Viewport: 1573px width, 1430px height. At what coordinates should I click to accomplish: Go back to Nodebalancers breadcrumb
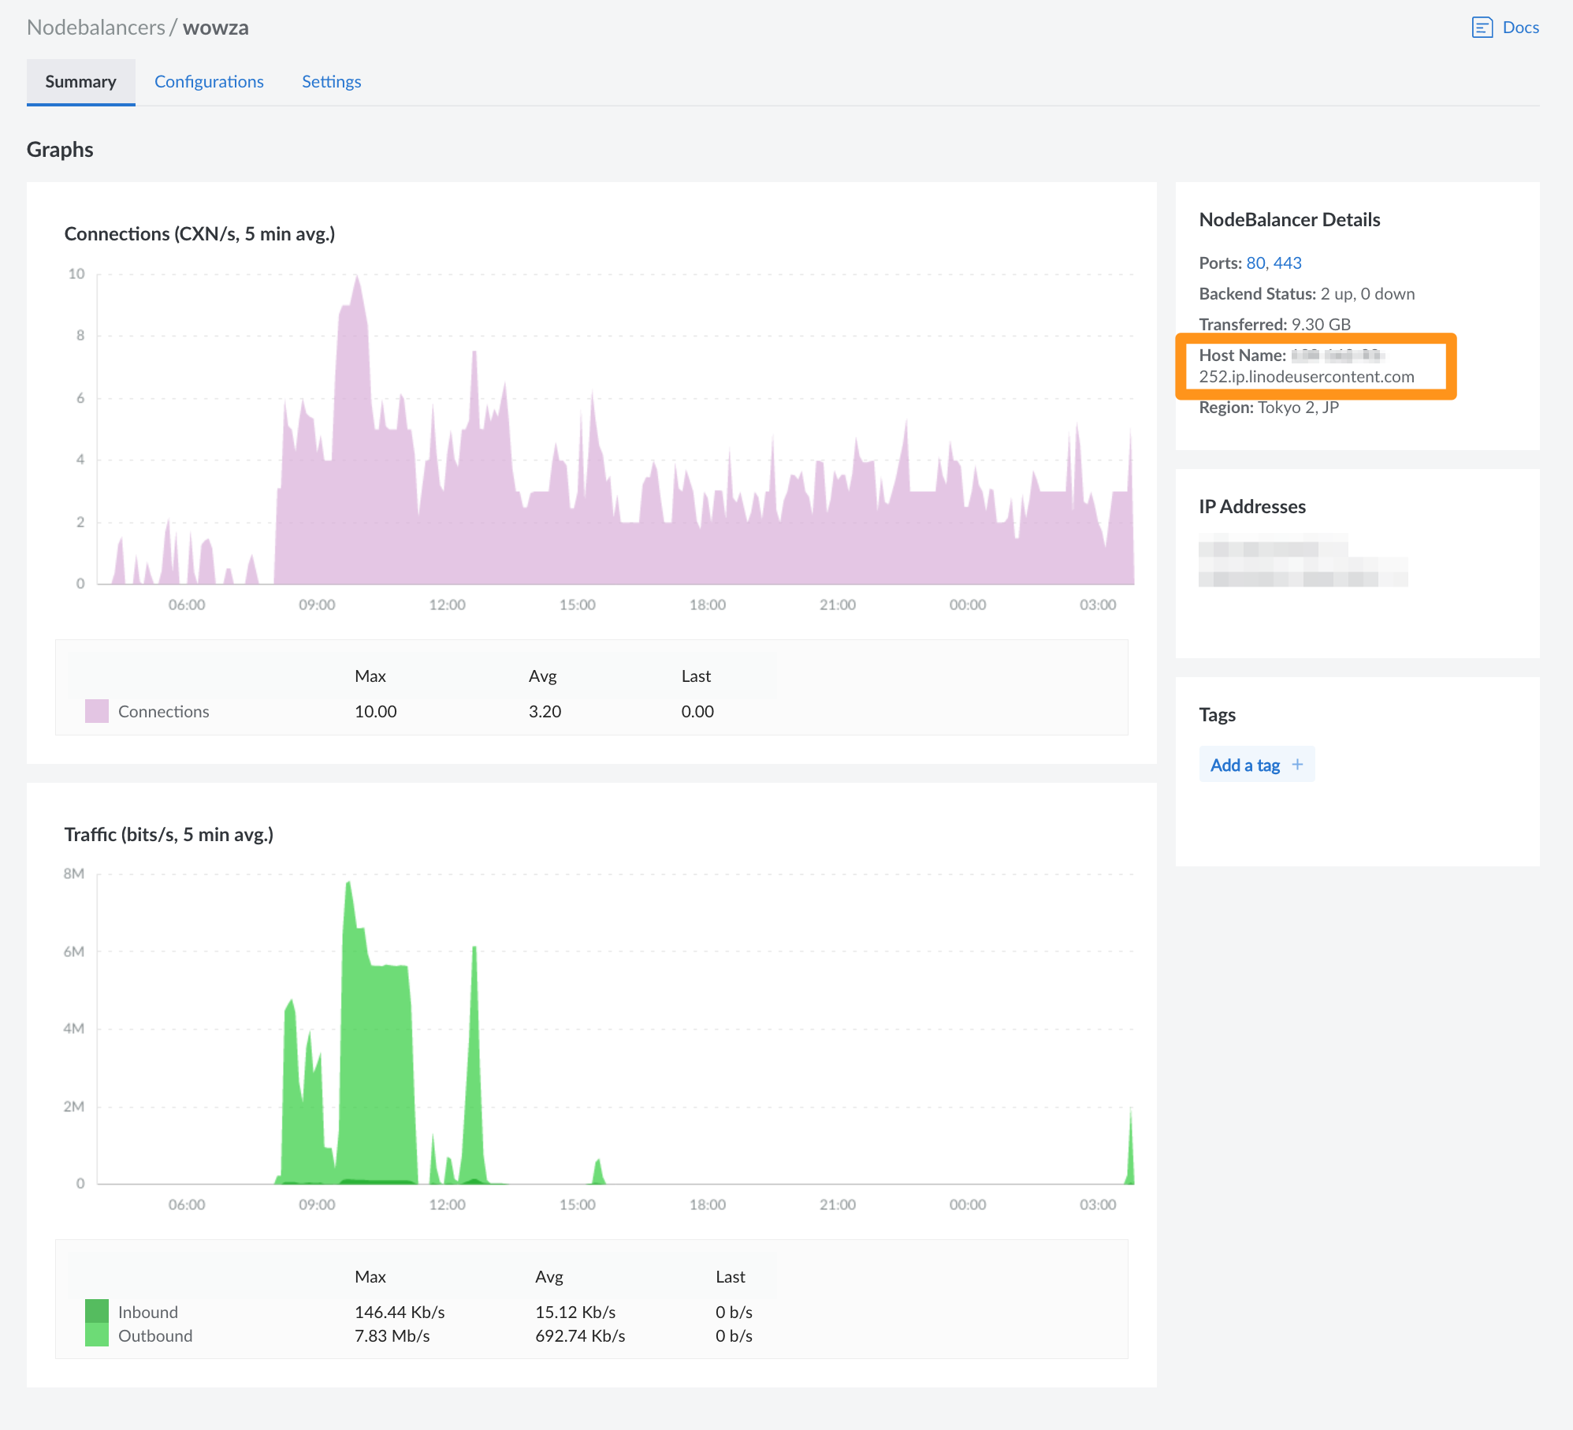95,28
